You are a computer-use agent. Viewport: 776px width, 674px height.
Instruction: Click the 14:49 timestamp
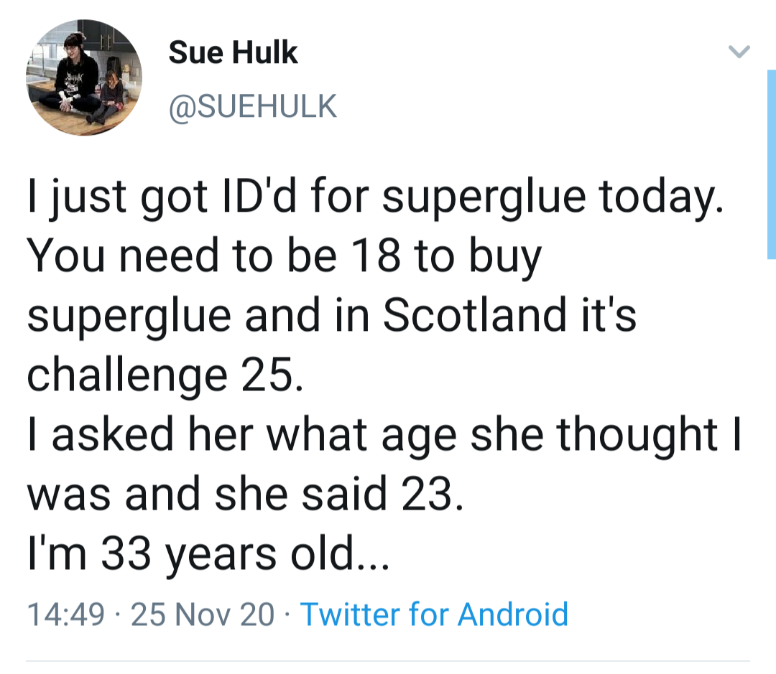coord(65,614)
